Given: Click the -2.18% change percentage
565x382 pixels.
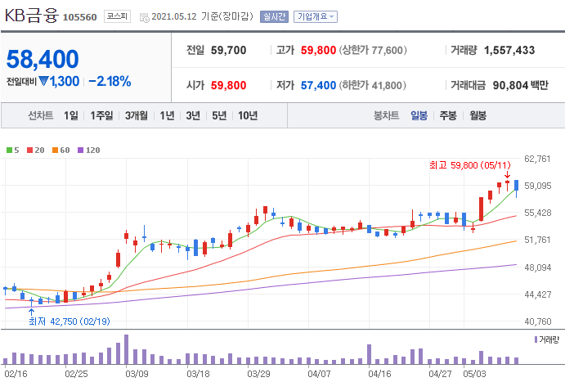Looking at the screenshot, I should 110,82.
